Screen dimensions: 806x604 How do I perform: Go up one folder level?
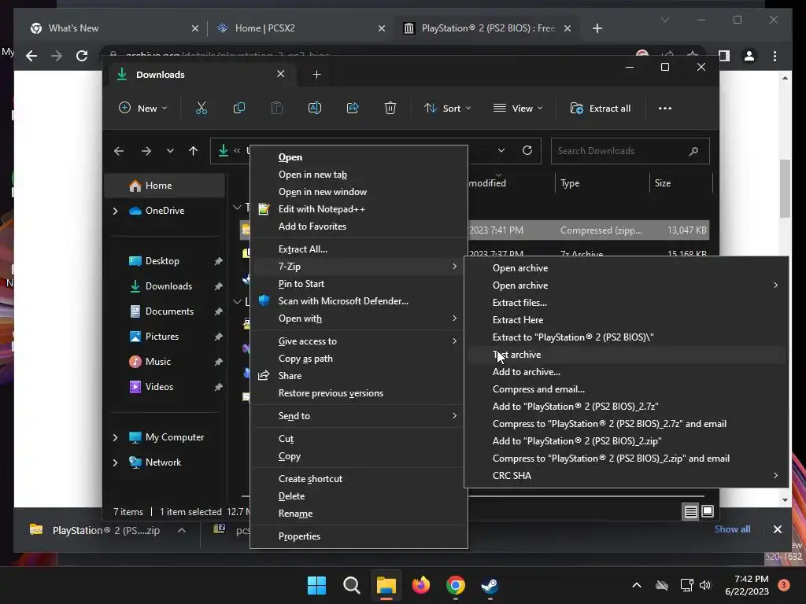[x=194, y=151]
